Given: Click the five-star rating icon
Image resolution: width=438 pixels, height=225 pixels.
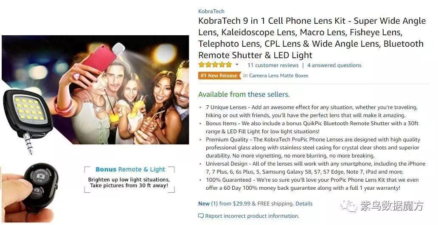Looking at the screenshot, I should point(215,65).
